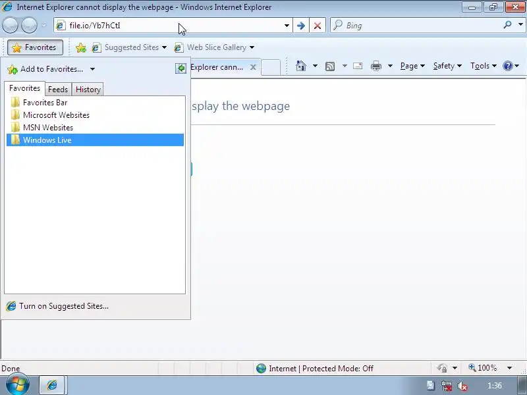Click the Windows Start orb
Screen dimensions: 527x395
click(x=18, y=384)
